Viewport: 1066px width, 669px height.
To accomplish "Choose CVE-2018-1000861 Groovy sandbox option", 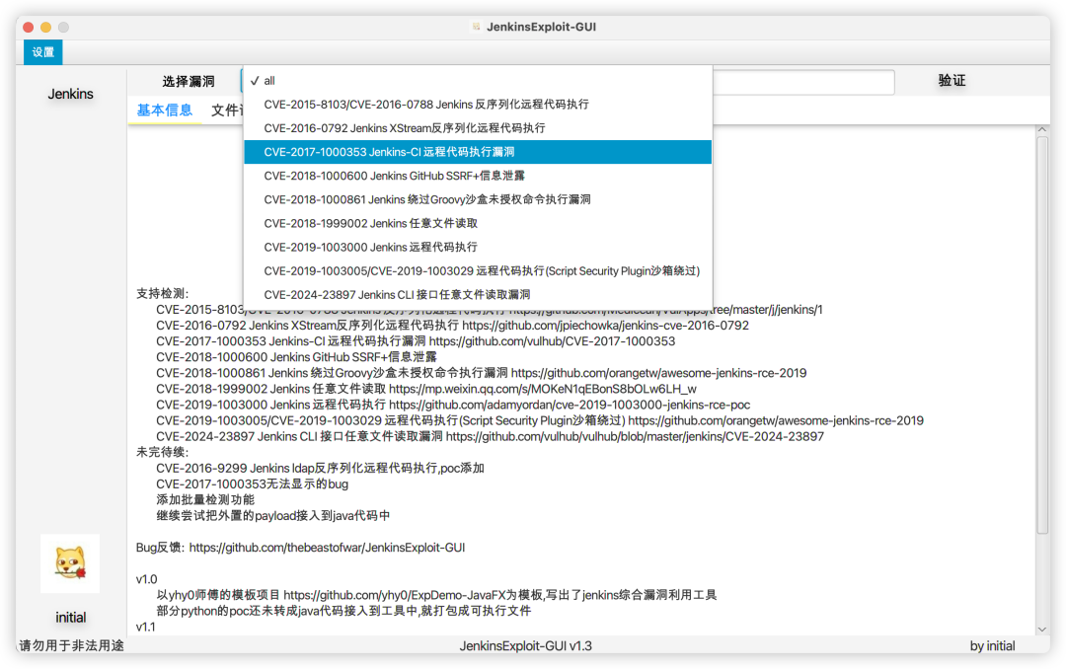I will pyautogui.click(x=478, y=199).
